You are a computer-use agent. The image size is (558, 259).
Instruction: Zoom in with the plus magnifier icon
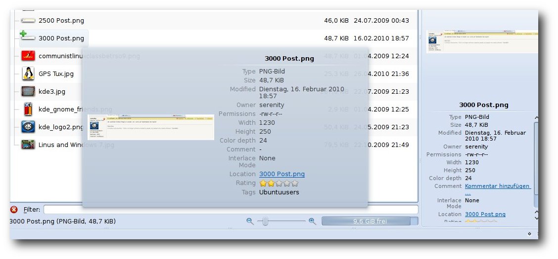(x=312, y=222)
